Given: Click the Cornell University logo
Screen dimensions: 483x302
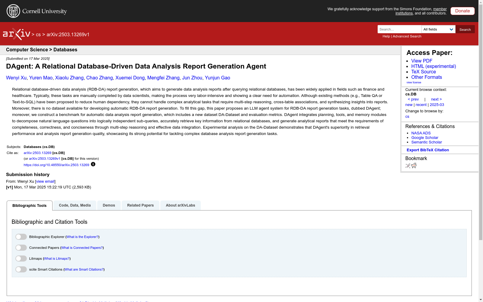Looking at the screenshot, I should pos(37,11).
